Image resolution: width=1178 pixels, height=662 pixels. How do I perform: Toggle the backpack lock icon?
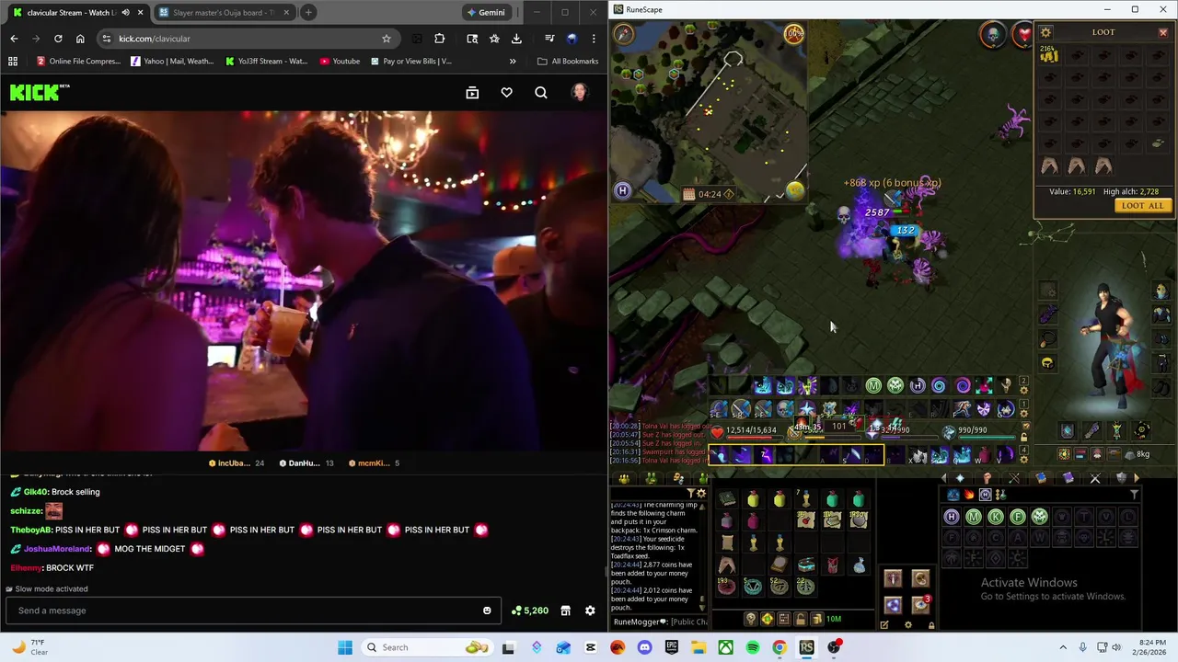click(800, 619)
